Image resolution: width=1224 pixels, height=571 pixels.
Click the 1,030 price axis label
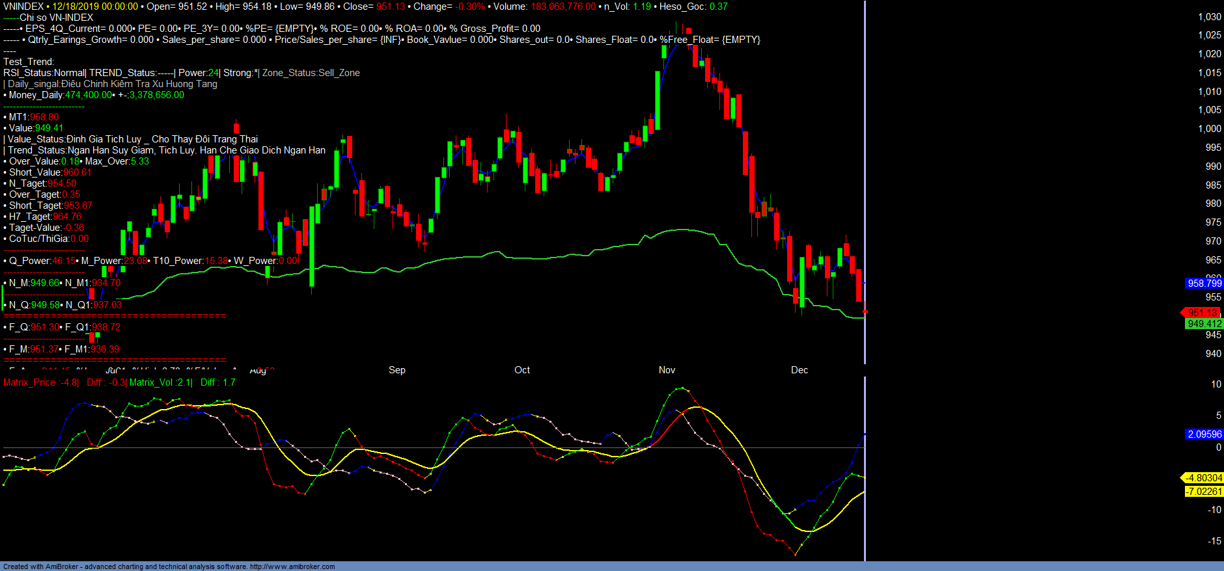pyautogui.click(x=1209, y=17)
